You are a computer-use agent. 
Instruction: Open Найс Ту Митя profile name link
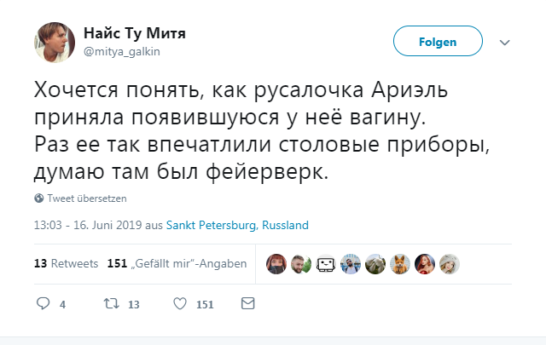134,33
